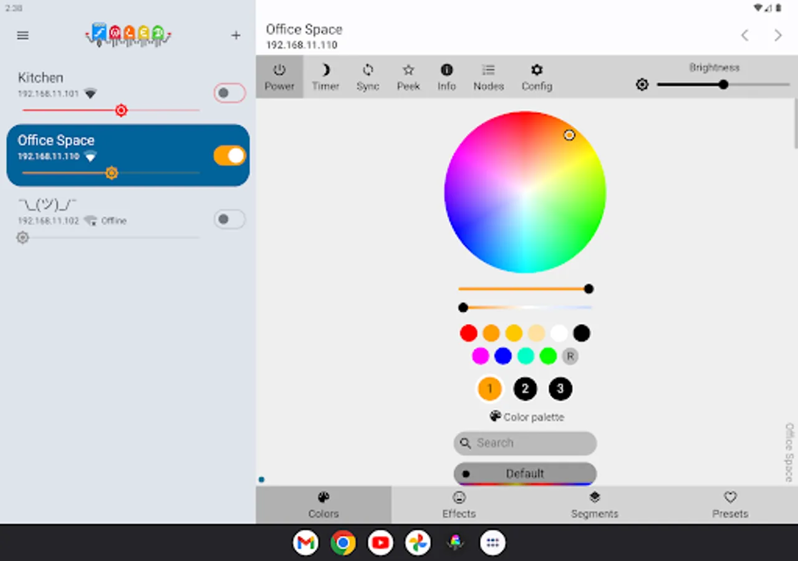This screenshot has width=798, height=561.
Task: Open Chrome from the taskbar
Action: (x=343, y=543)
